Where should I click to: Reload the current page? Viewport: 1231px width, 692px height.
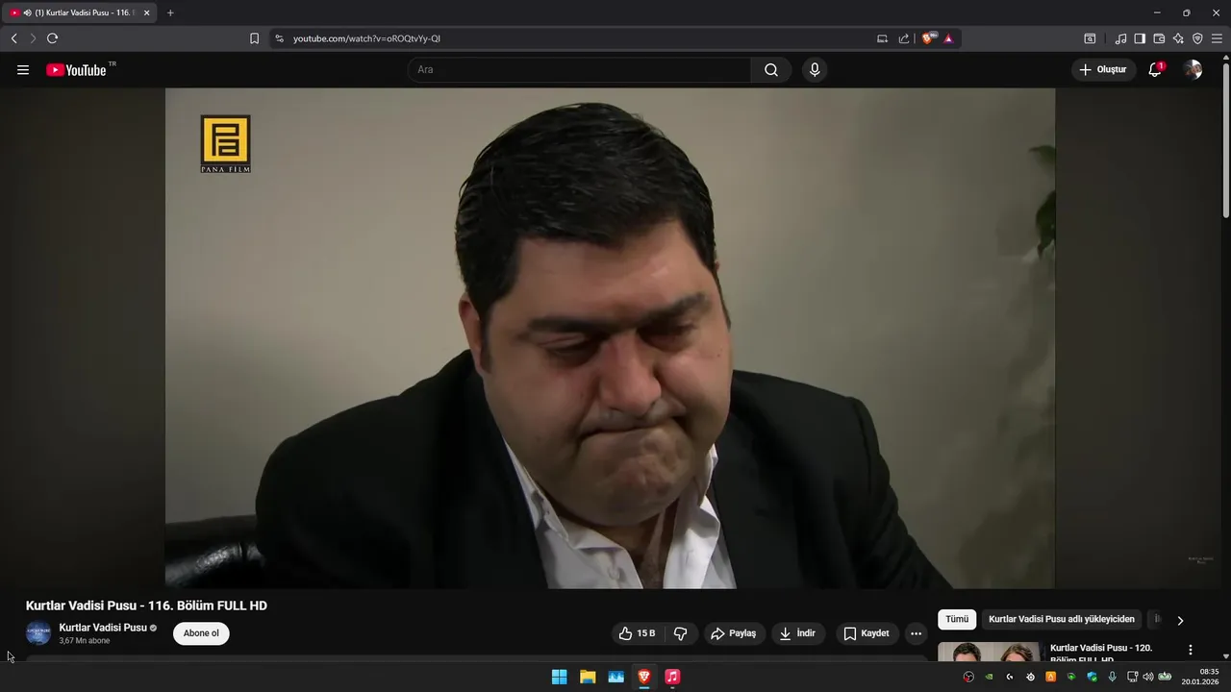point(52,38)
